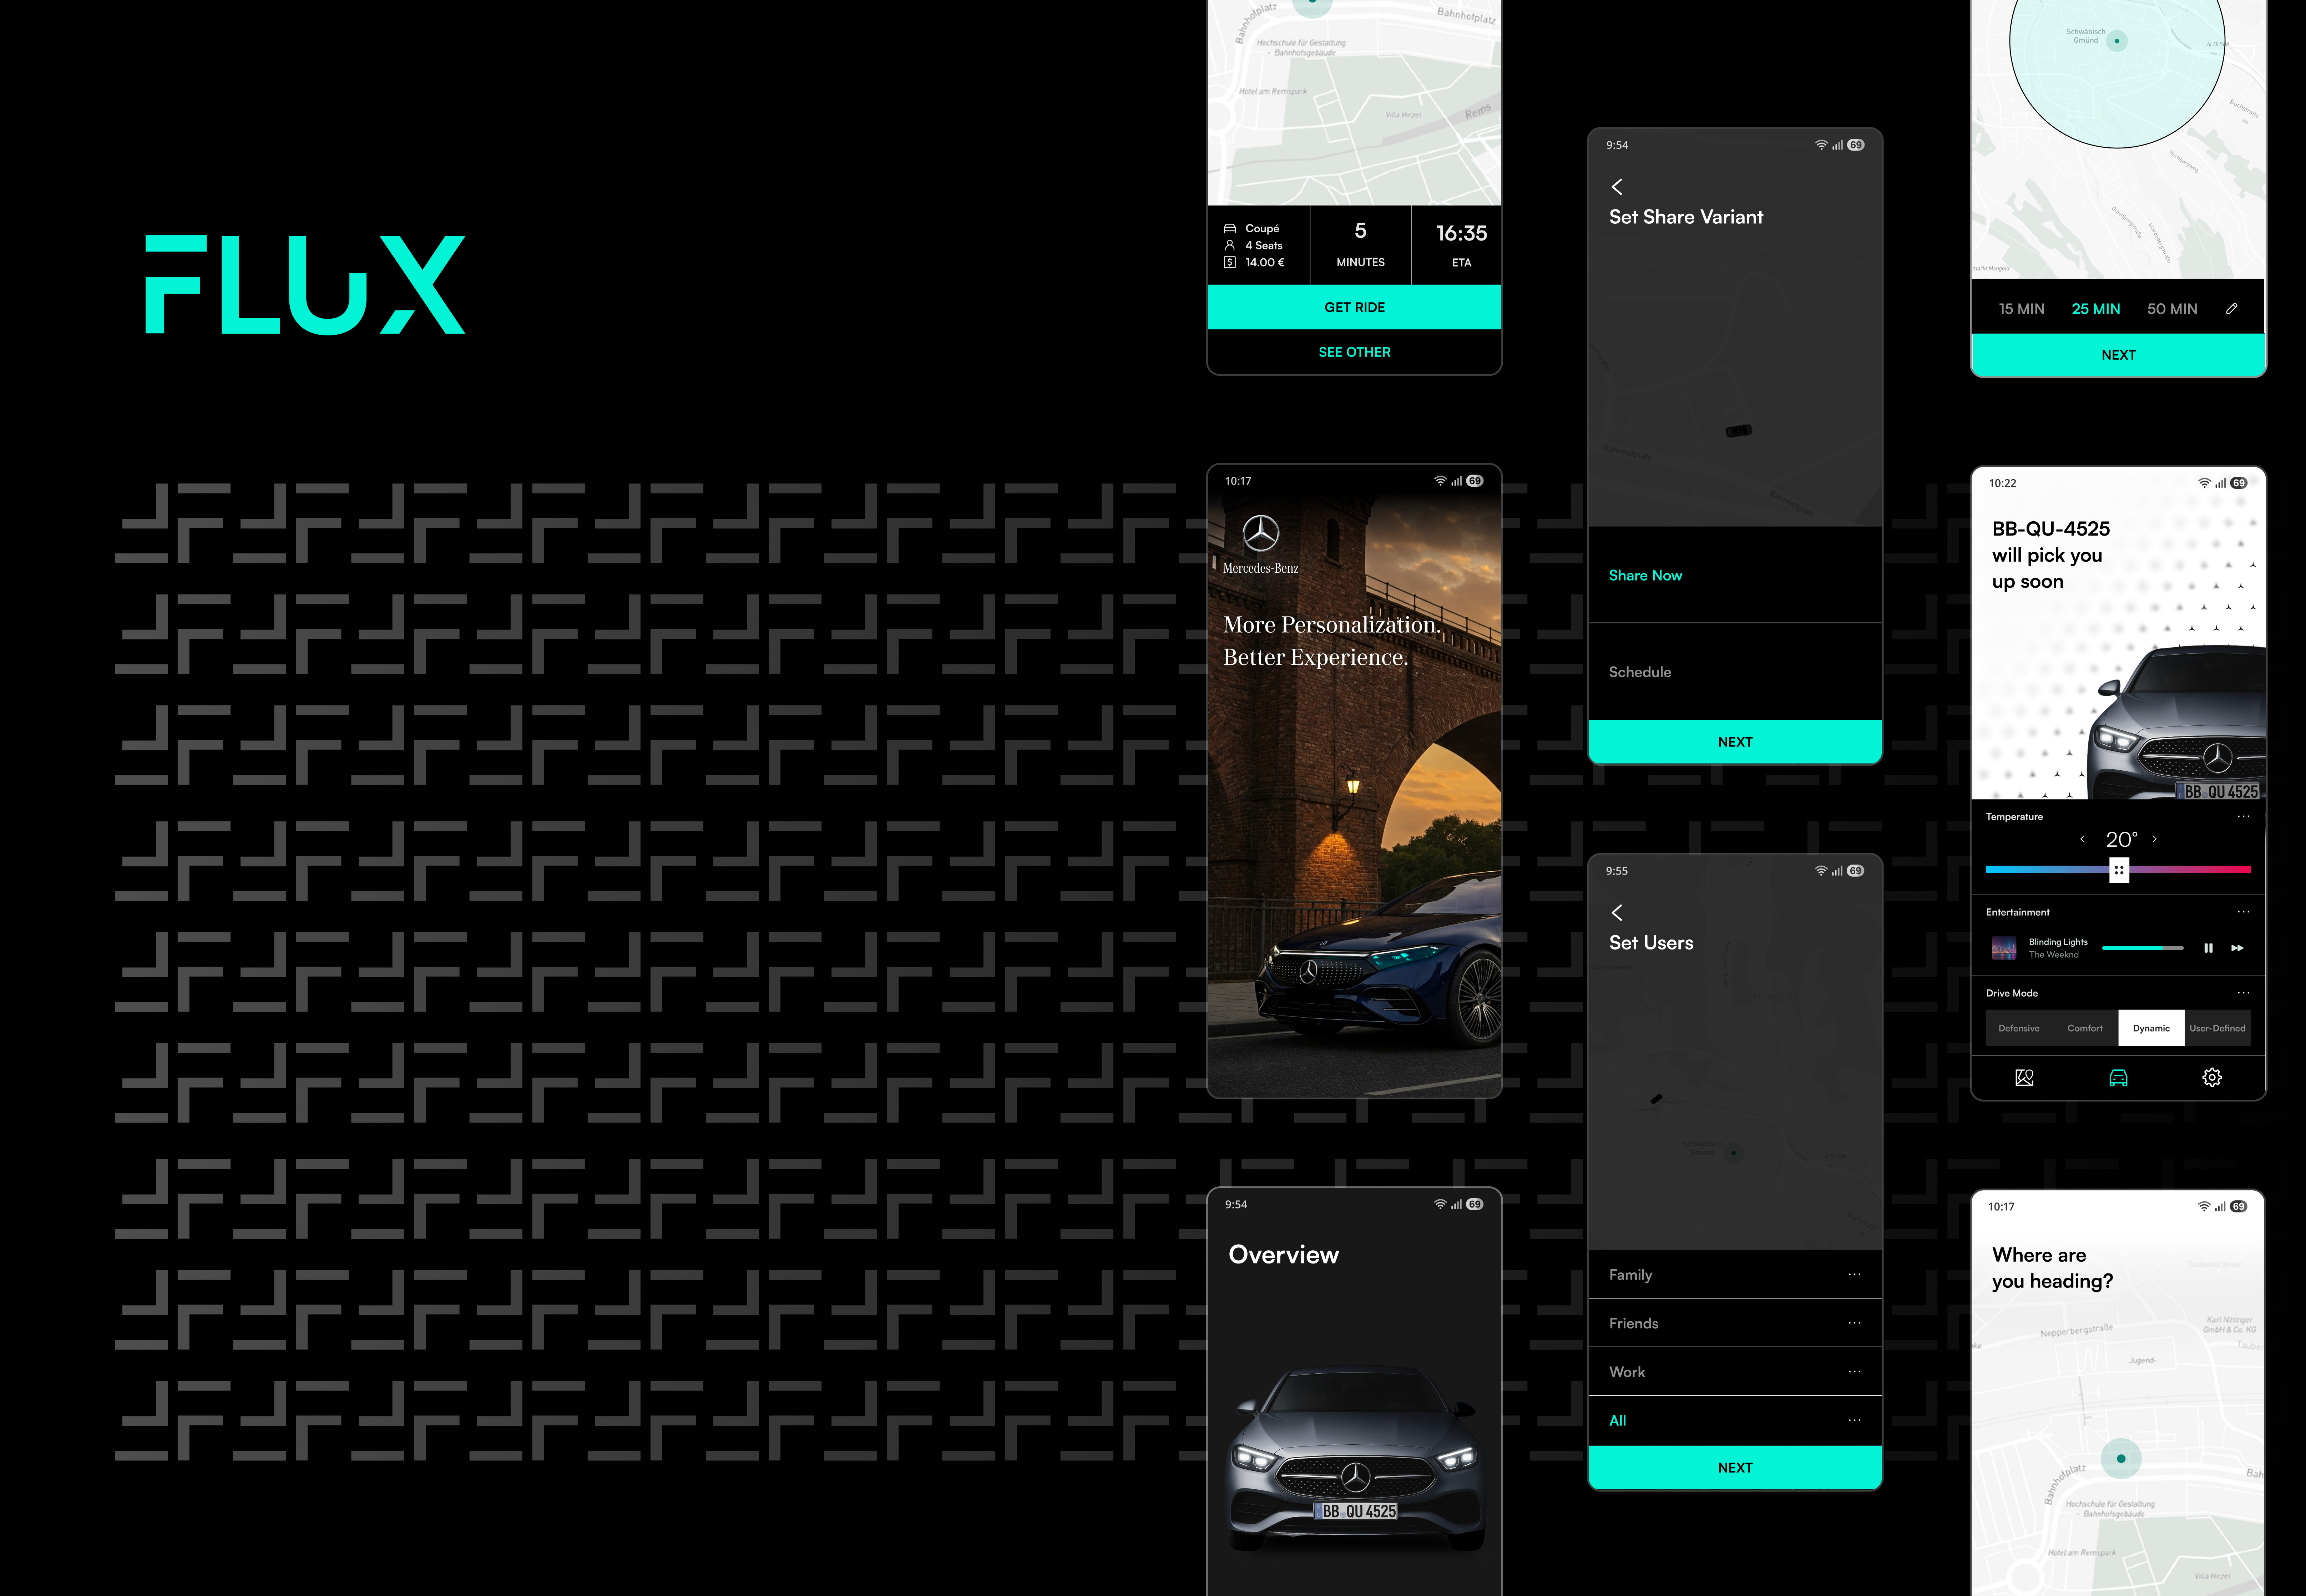The height and width of the screenshot is (1596, 2306).
Task: Select Share Now option
Action: click(1735, 575)
